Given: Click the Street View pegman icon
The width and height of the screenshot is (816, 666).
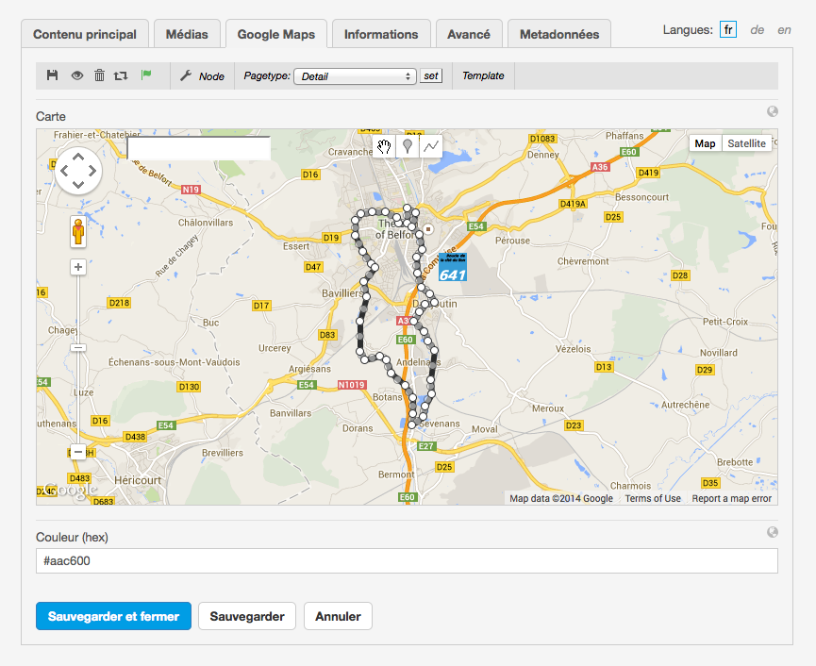Looking at the screenshot, I should tap(78, 231).
